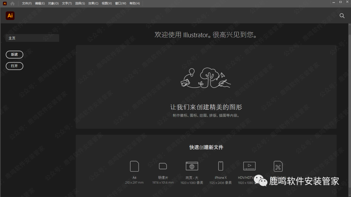Click the custom size wrench preset icon
The width and height of the screenshot is (351, 197).
(x=278, y=166)
